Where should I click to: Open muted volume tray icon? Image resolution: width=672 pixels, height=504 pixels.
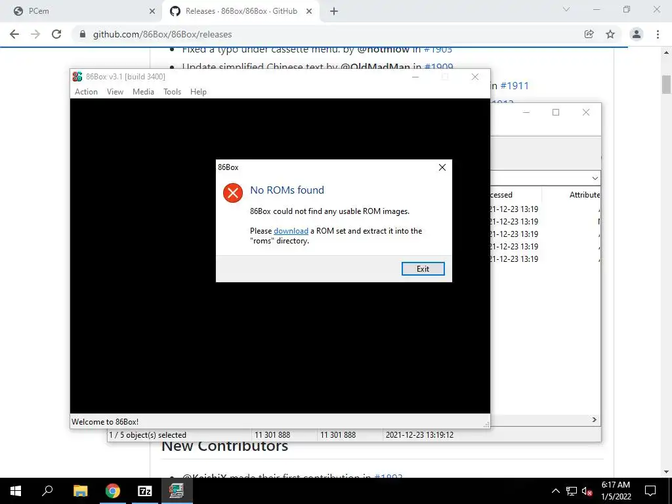click(x=587, y=491)
